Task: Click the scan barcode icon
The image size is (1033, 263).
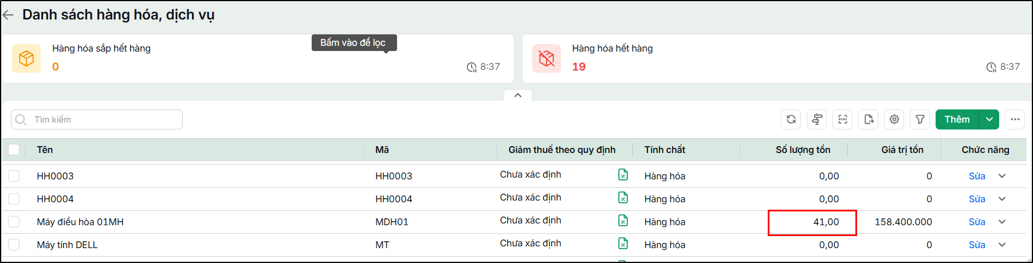Action: coord(843,119)
